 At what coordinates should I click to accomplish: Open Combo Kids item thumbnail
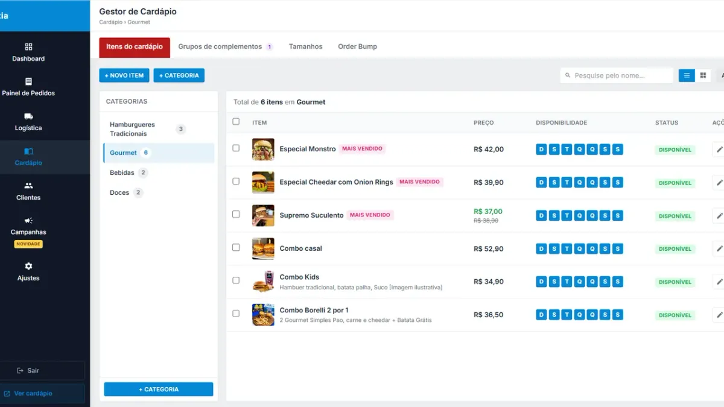tap(263, 282)
